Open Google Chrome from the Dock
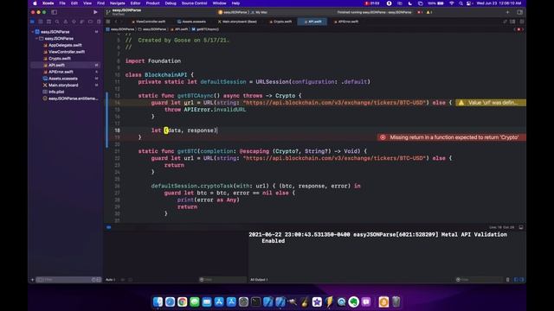The image size is (554, 311). pos(183,301)
